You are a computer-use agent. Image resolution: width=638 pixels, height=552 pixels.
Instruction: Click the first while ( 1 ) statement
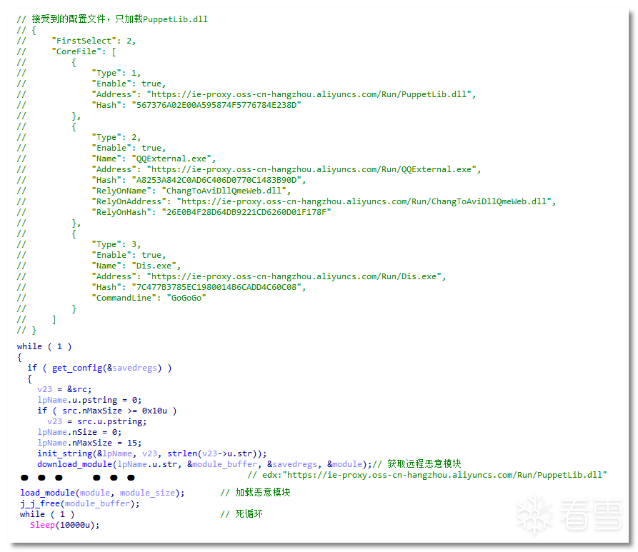[44, 346]
